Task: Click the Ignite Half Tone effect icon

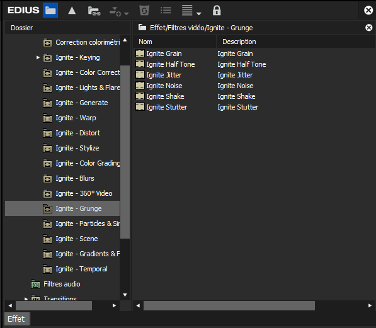Action: click(140, 64)
